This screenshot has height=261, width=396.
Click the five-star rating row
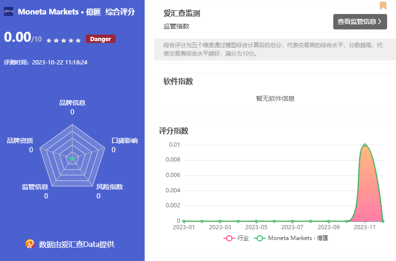64,40
